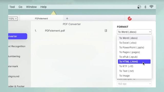Click the round globe icon next to Bluetooth
The height and width of the screenshot is (92, 164).
point(139,7)
